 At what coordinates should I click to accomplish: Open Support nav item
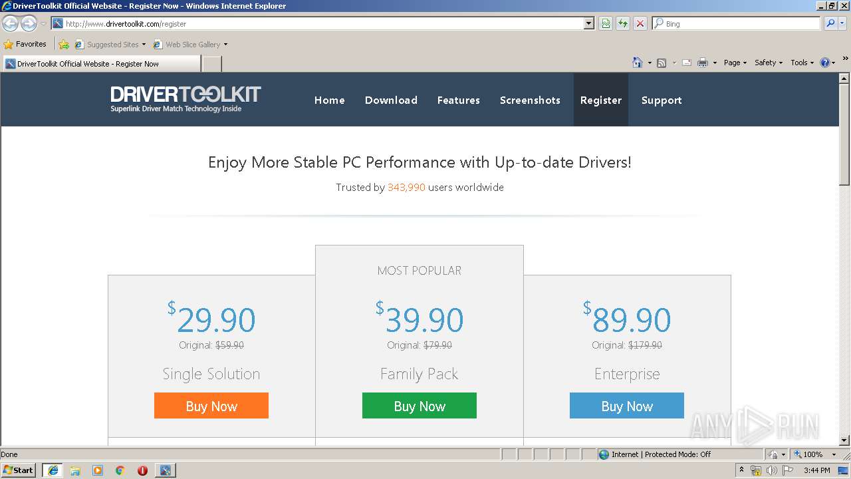pyautogui.click(x=662, y=100)
